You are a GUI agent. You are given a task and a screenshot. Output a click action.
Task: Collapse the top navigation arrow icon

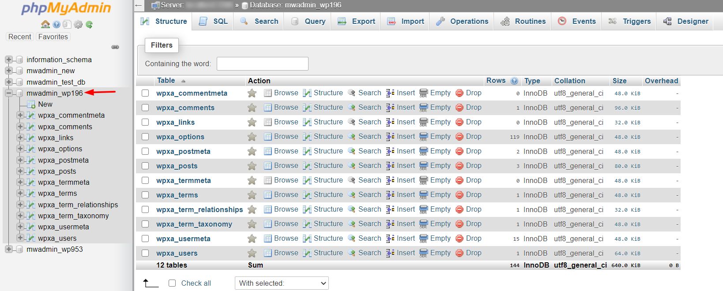tap(139, 6)
